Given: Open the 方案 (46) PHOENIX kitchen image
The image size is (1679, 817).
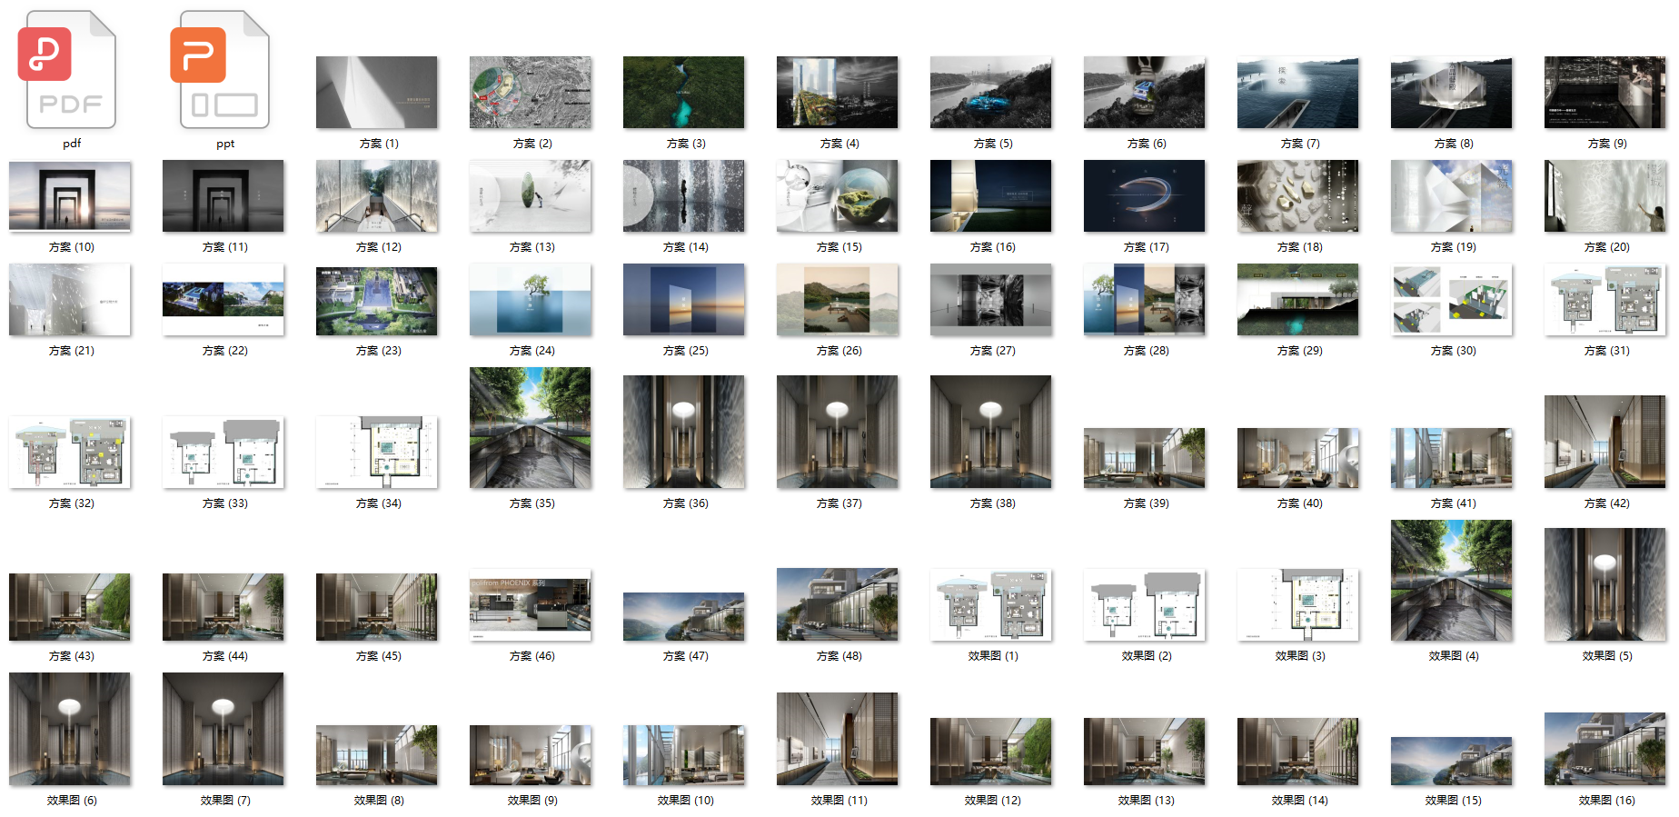Looking at the screenshot, I should 530,604.
